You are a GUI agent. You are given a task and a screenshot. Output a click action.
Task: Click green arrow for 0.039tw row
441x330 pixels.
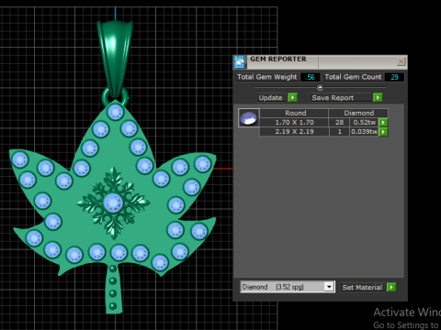click(383, 132)
